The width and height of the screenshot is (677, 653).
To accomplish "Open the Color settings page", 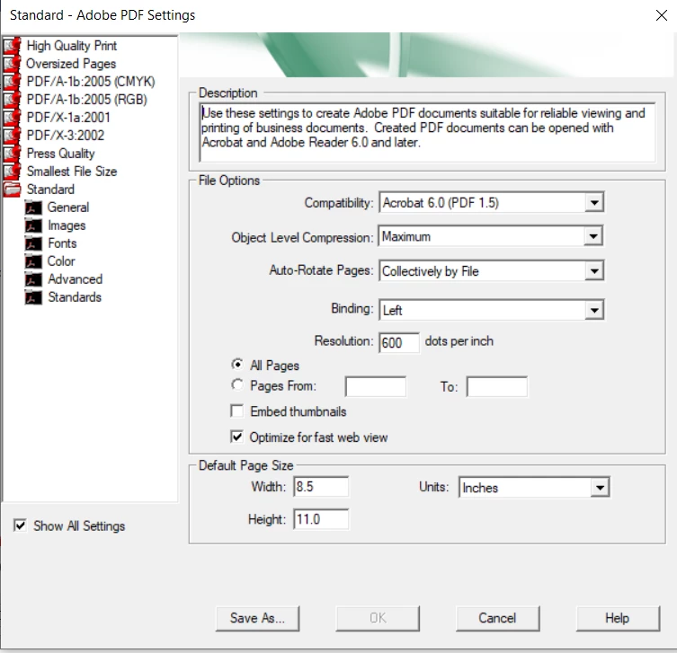I will [61, 261].
